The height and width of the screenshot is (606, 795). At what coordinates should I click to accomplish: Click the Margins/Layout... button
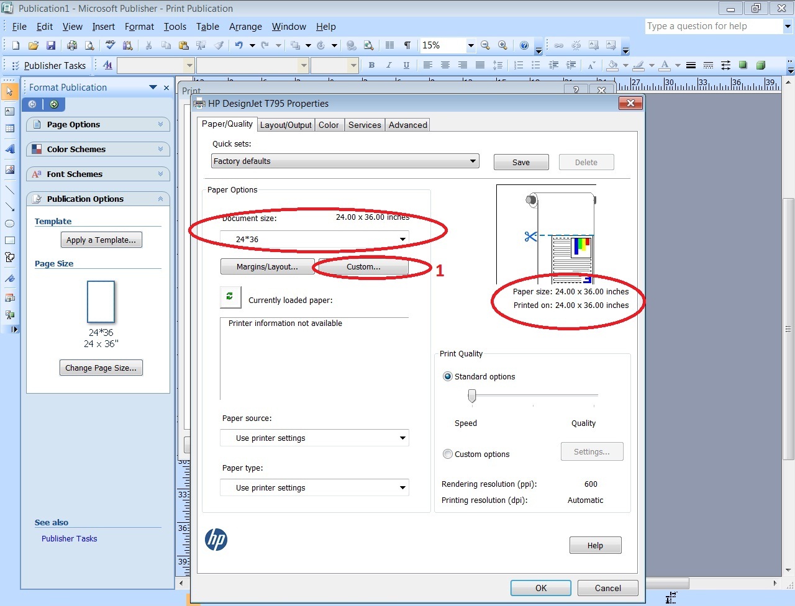pyautogui.click(x=267, y=267)
